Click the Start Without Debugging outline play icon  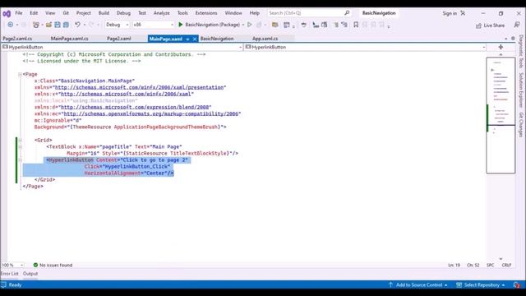[249, 25]
